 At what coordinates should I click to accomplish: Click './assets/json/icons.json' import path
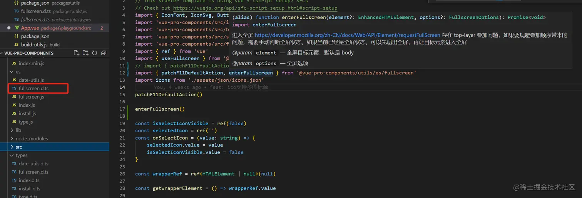point(226,80)
